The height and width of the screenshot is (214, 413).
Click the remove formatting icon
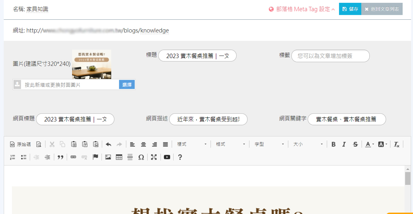pos(396,144)
